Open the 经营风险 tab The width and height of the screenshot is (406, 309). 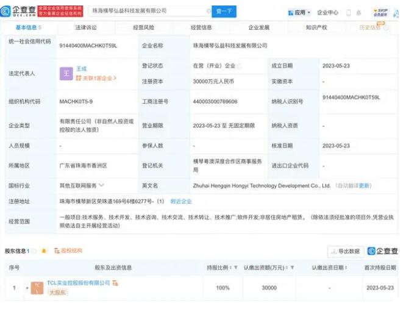[143, 27]
